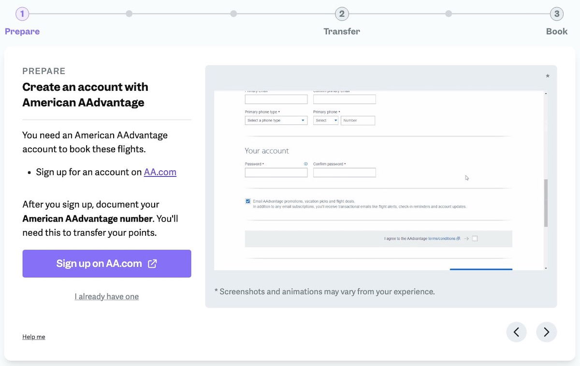Click the progress dot just before Transfer

[x=233, y=14]
